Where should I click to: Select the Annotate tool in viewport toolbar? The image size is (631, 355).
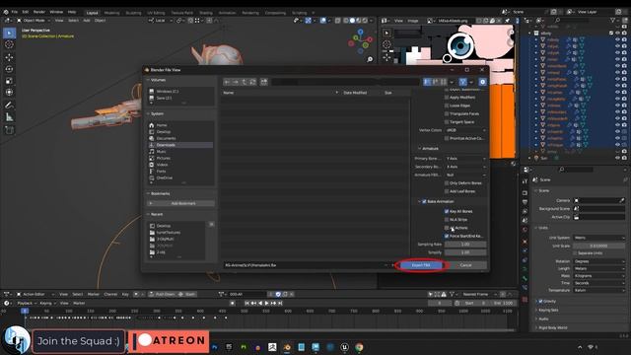point(9,106)
